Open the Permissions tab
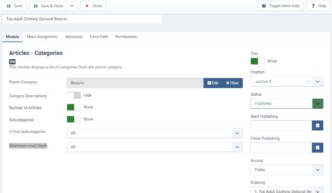Screen dimensions: 332x193 click(126, 37)
